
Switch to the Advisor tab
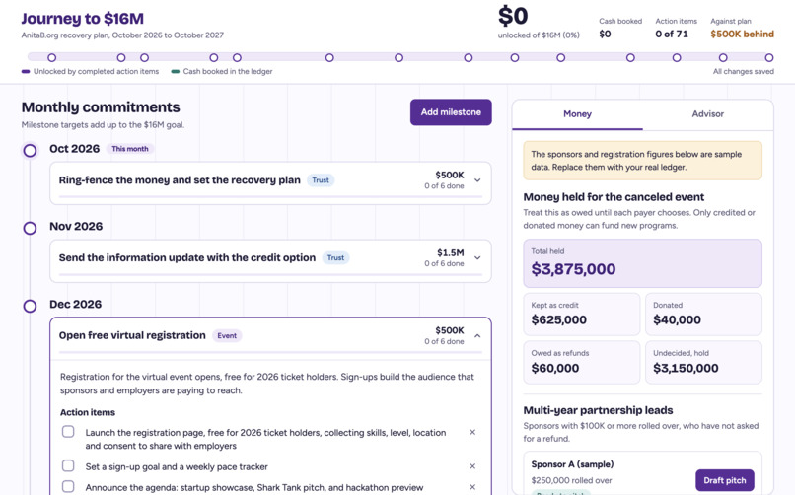[708, 114]
